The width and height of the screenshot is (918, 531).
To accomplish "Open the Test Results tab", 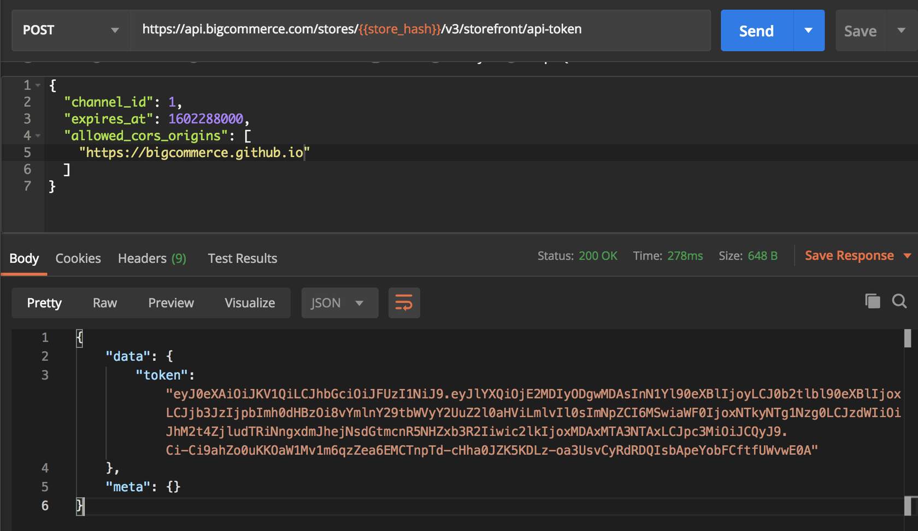I will pyautogui.click(x=242, y=258).
